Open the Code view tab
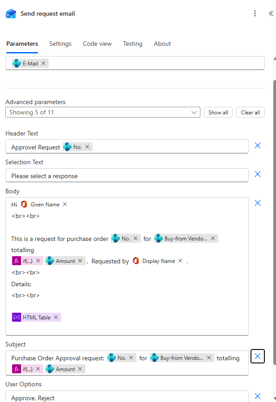276x402 pixels. coord(97,44)
